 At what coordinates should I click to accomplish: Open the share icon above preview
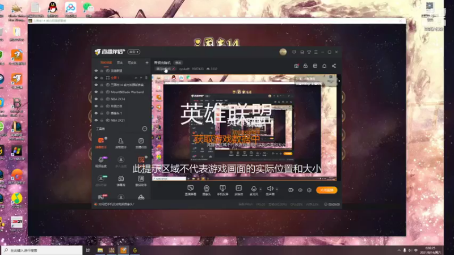pyautogui.click(x=334, y=66)
